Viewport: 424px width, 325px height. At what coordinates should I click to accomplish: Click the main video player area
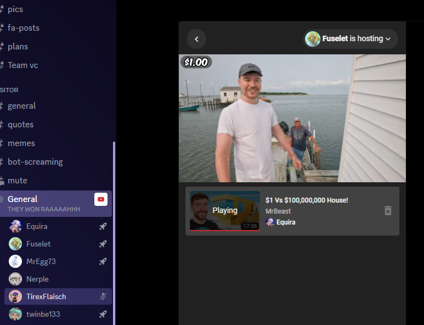(292, 118)
